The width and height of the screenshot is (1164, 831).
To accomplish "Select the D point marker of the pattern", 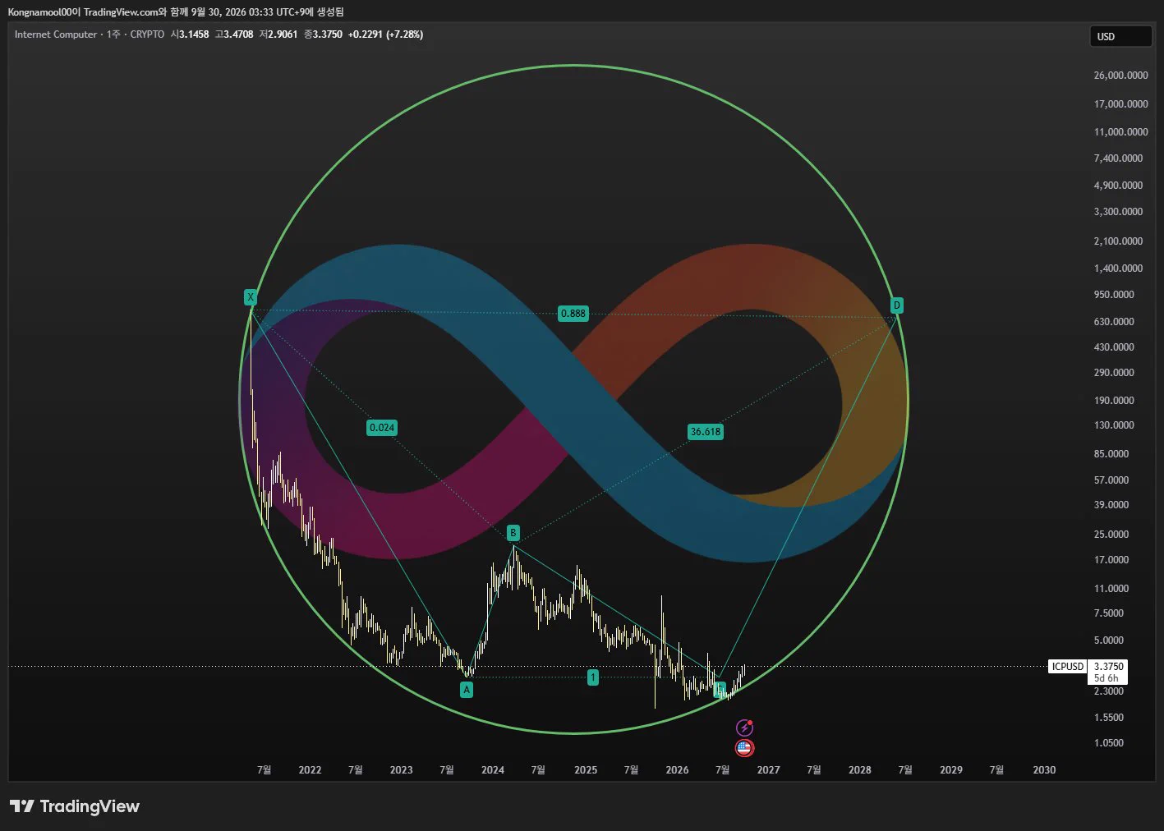I will coord(897,305).
